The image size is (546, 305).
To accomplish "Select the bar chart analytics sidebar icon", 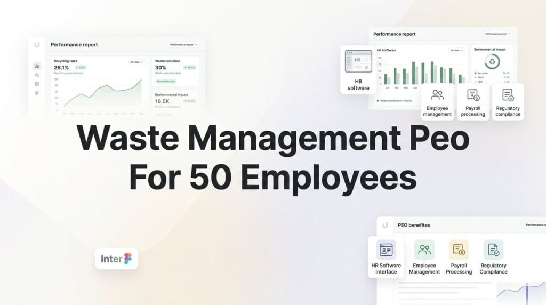I will [37, 66].
